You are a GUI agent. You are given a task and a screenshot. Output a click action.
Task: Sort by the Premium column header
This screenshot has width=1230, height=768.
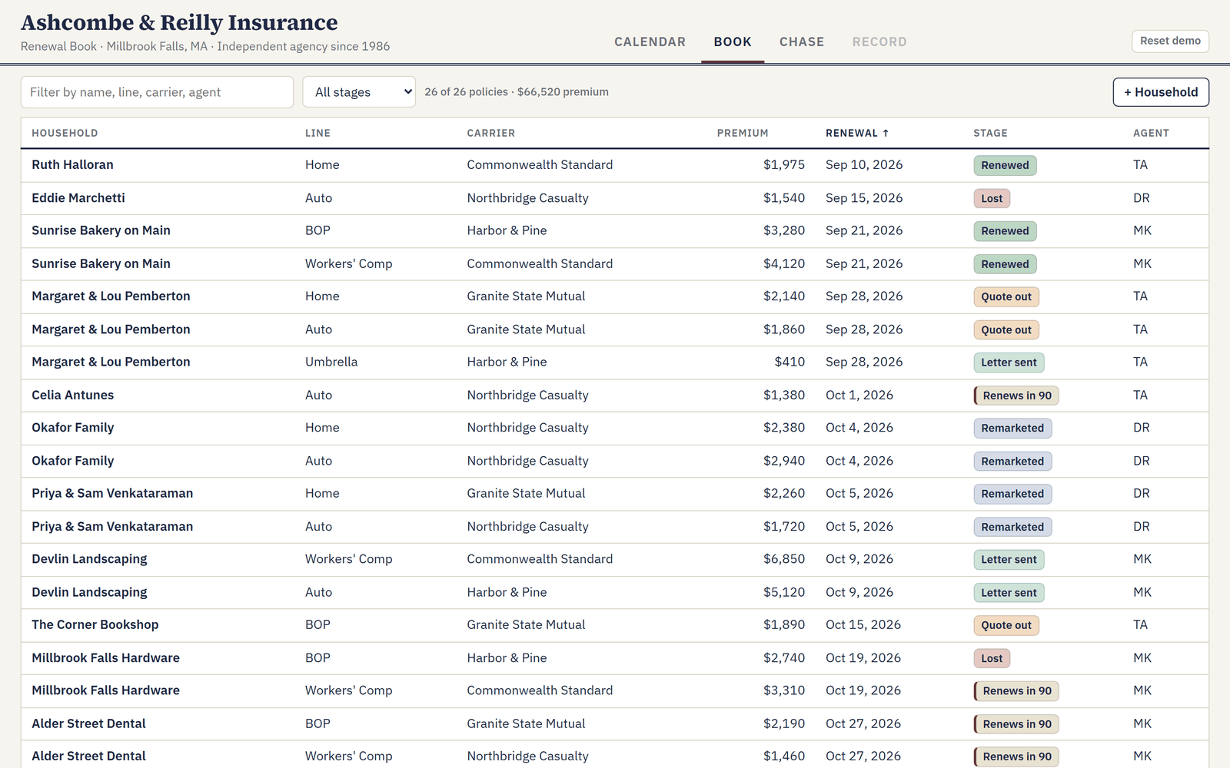(743, 133)
